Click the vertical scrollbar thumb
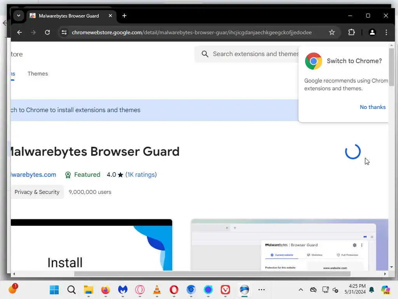398x299 pixels. pyautogui.click(x=391, y=67)
